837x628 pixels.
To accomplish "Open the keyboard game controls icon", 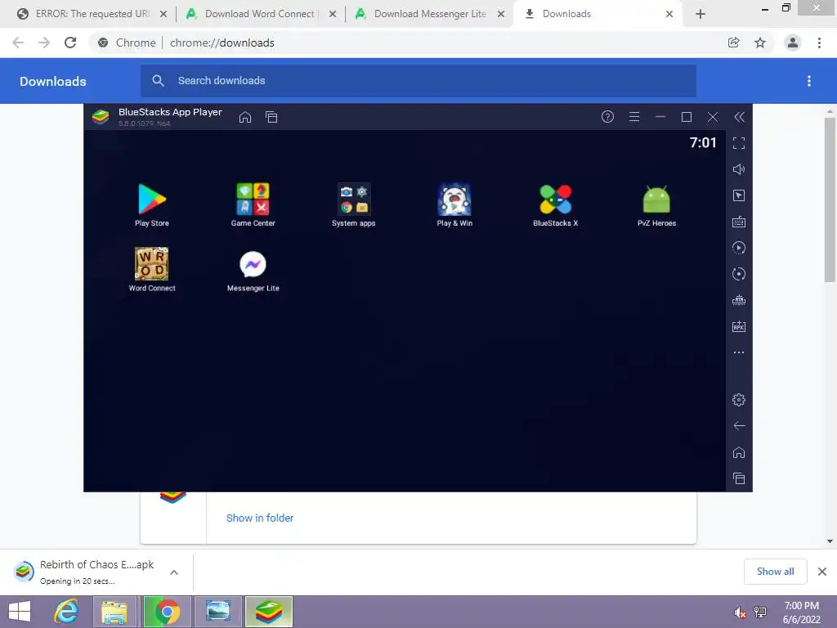I will click(739, 222).
